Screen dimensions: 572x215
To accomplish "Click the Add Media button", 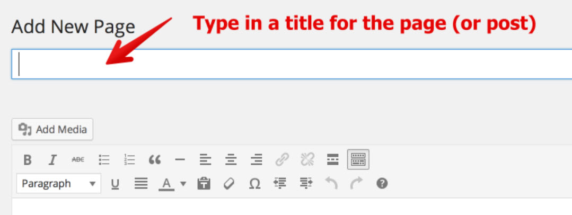I will (x=52, y=129).
